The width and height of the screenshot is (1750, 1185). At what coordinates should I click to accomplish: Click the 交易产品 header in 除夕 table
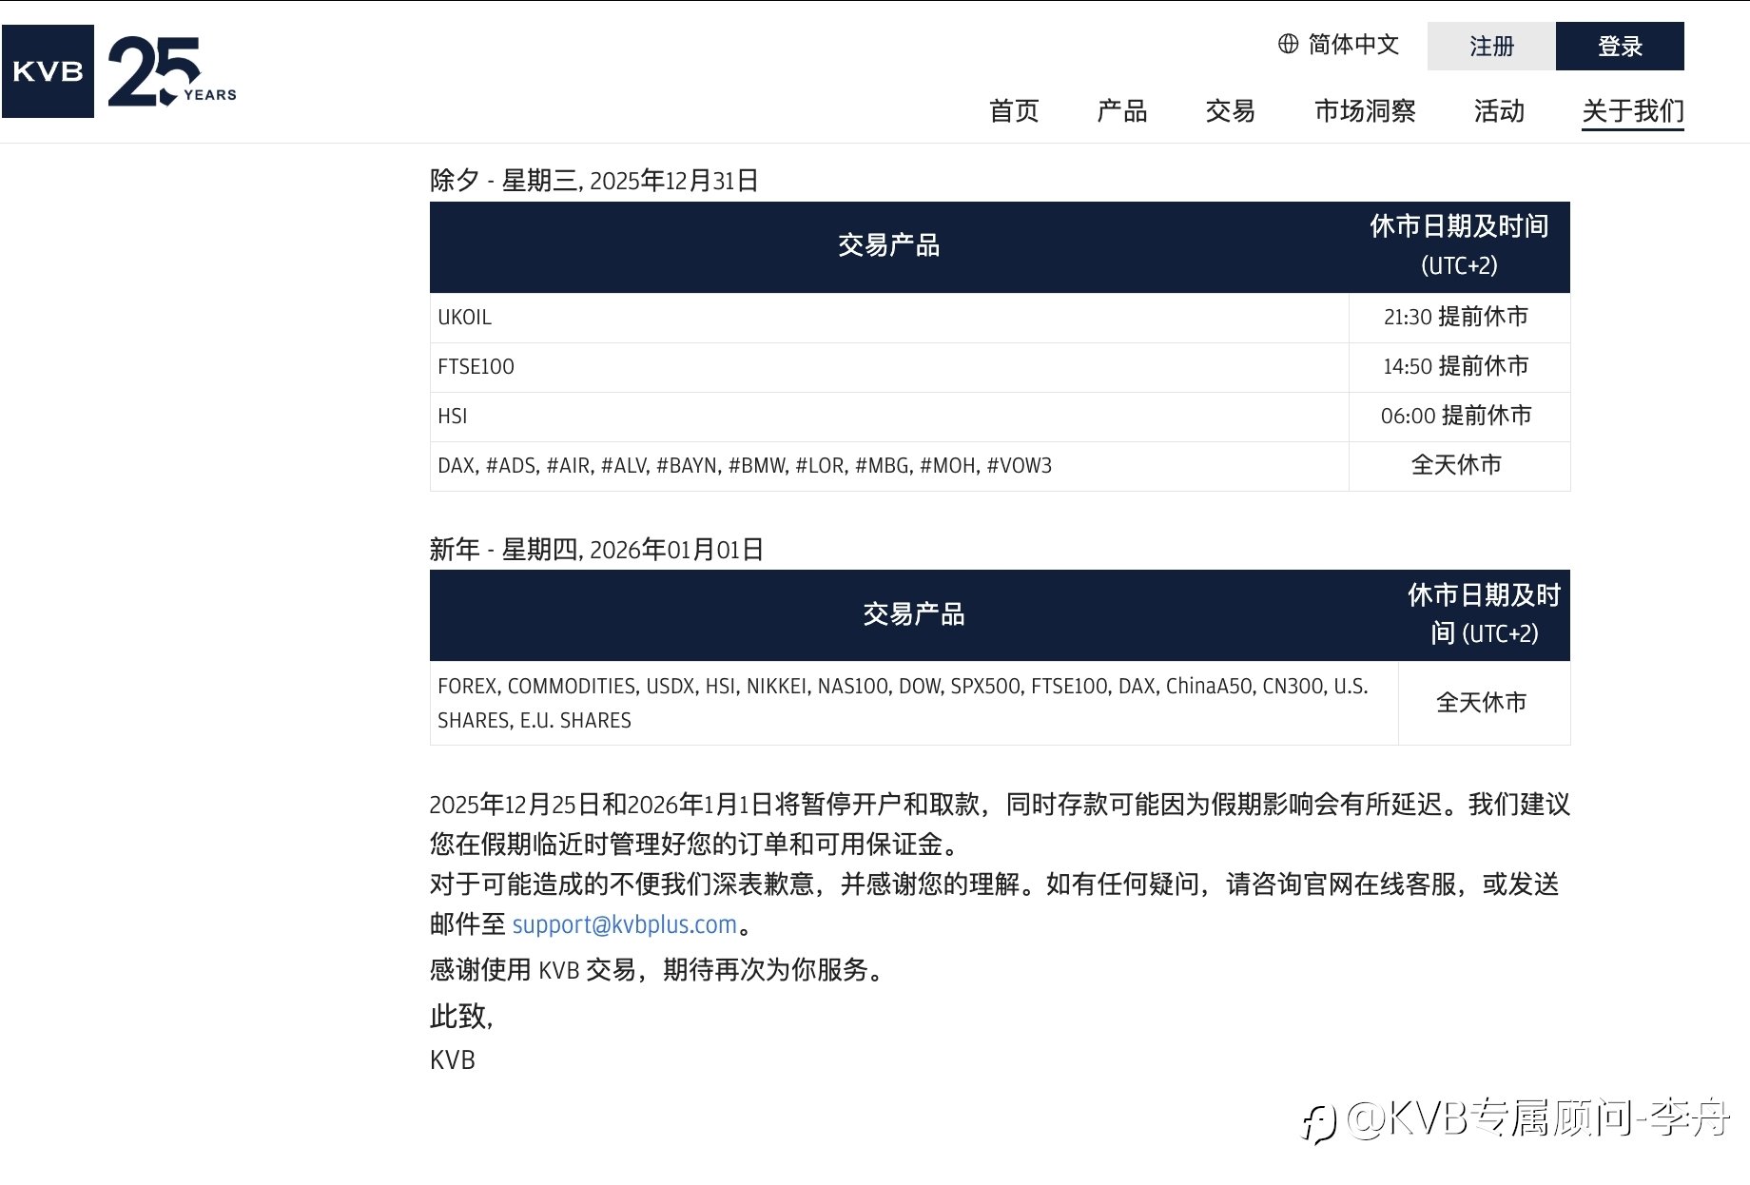[x=888, y=245]
